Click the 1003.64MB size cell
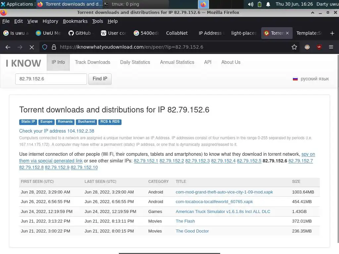The height and width of the screenshot is (254, 339). click(x=303, y=192)
